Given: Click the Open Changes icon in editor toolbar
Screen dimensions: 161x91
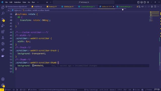Looking at the screenshot, I should pyautogui.click(x=139, y=7).
